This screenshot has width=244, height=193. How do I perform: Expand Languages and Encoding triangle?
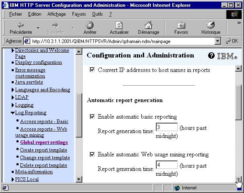(x=13, y=90)
